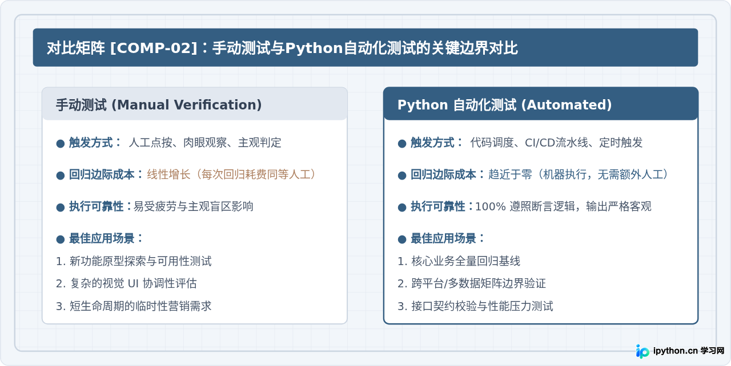Viewport: 731px width, 366px height.
Task: Click 执行可靠性 label in manual card
Action: click(99, 206)
